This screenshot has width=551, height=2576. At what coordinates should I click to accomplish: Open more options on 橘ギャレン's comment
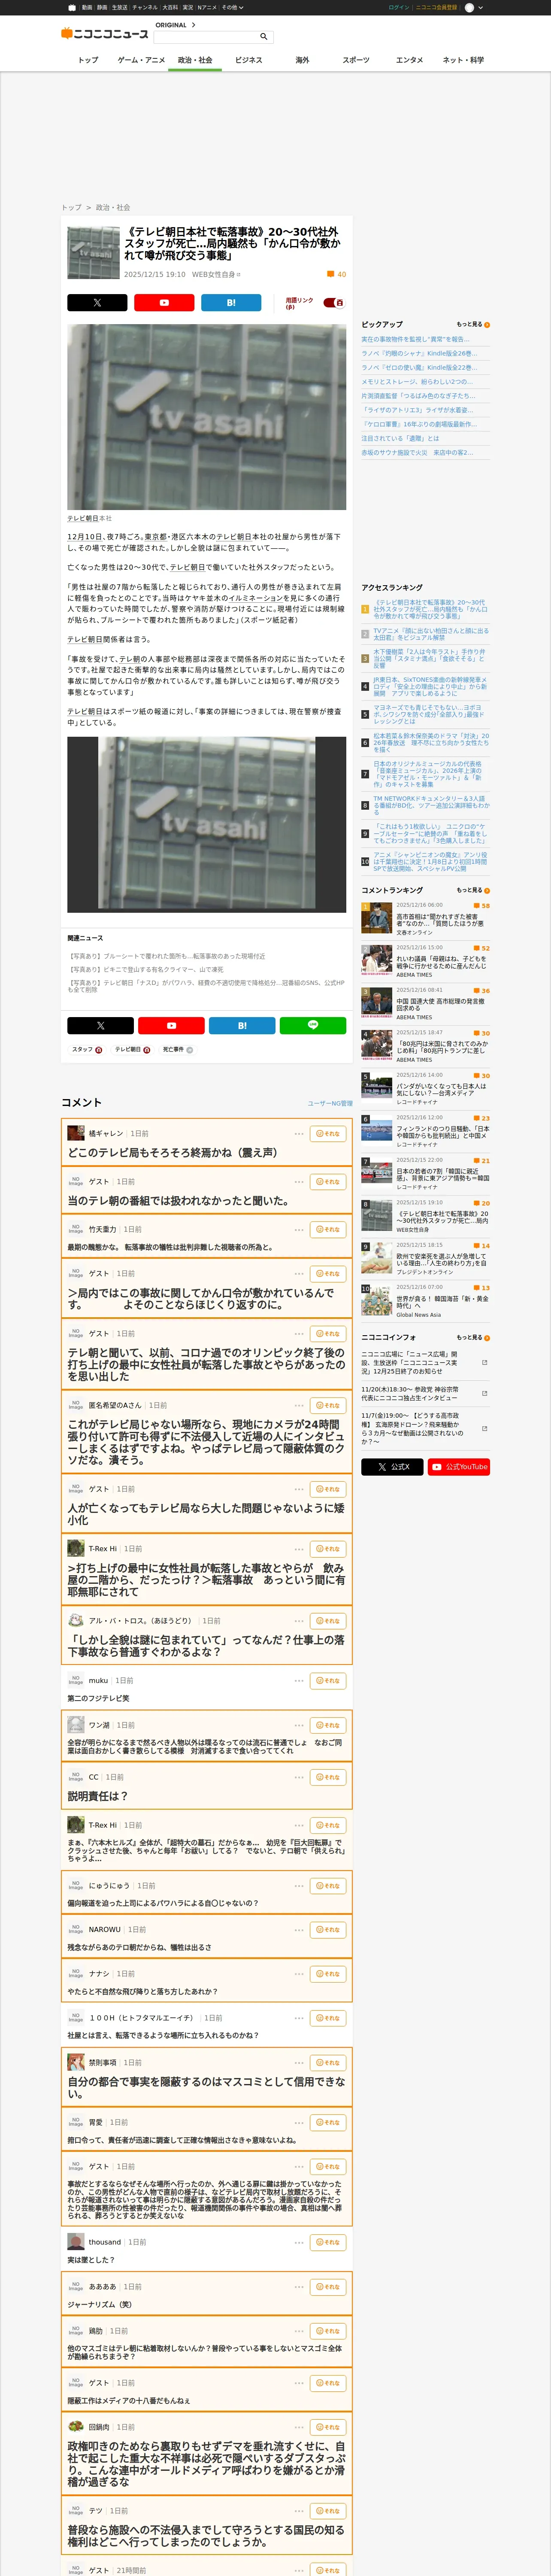coord(299,1133)
